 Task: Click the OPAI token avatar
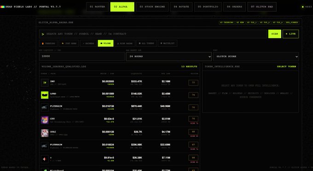(45, 133)
